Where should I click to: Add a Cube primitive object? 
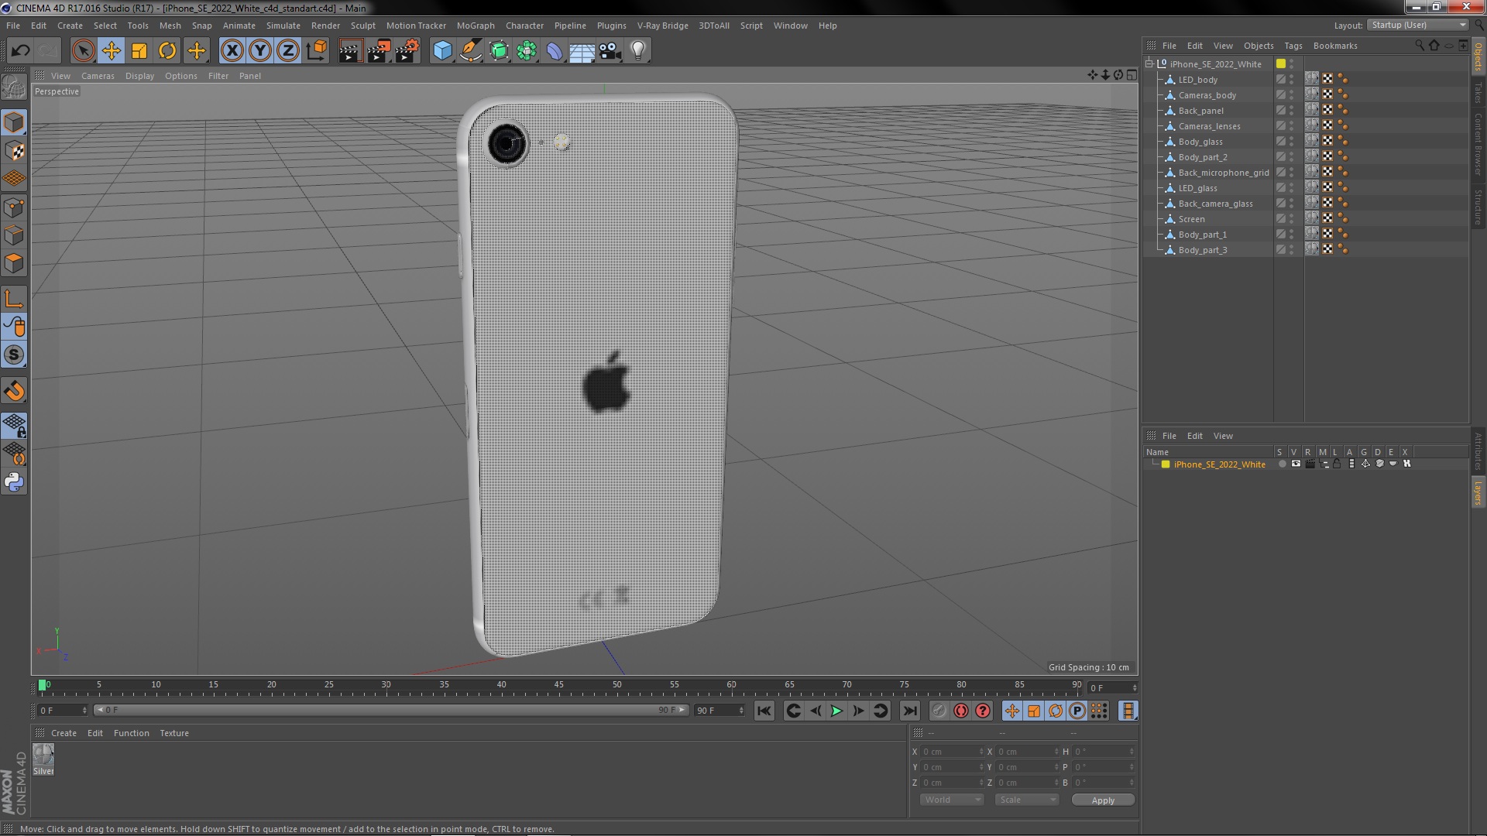(x=442, y=51)
